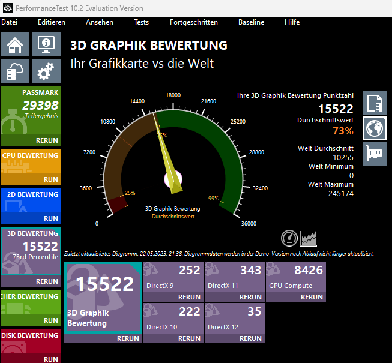Select the PassMark 29398 score tile
Screen dimensions: 392x363
point(31,110)
